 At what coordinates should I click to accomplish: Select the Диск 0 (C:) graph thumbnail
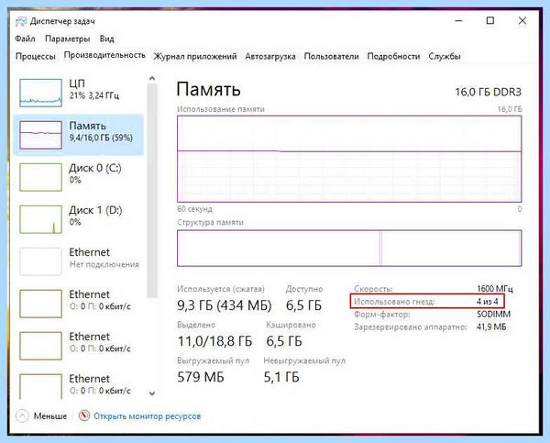pyautogui.click(x=40, y=177)
